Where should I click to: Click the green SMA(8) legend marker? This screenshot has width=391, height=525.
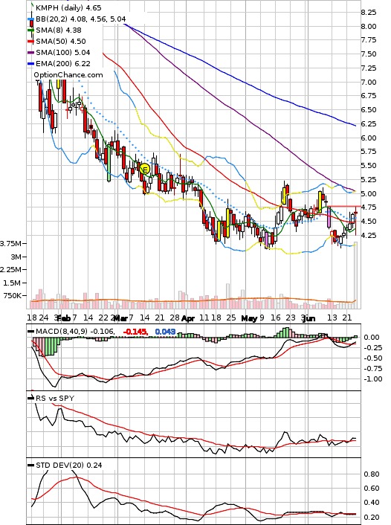pyautogui.click(x=30, y=30)
